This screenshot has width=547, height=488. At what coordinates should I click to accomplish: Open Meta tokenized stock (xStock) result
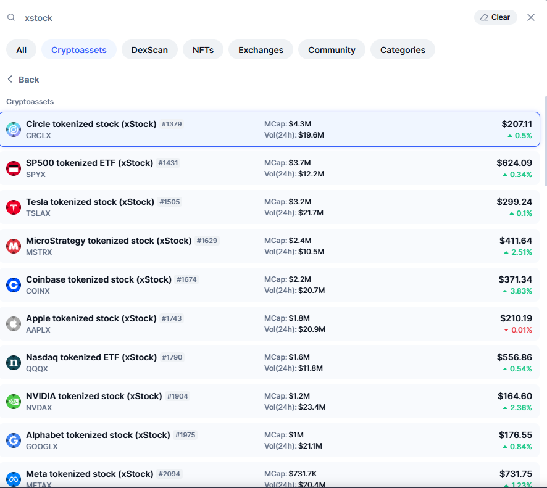point(270,475)
